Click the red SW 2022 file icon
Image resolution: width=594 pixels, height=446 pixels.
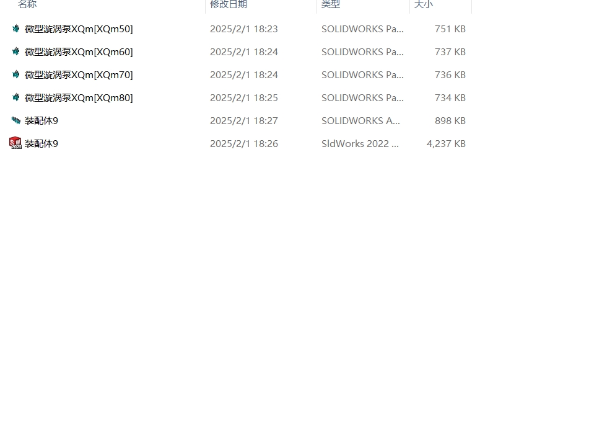[15, 143]
